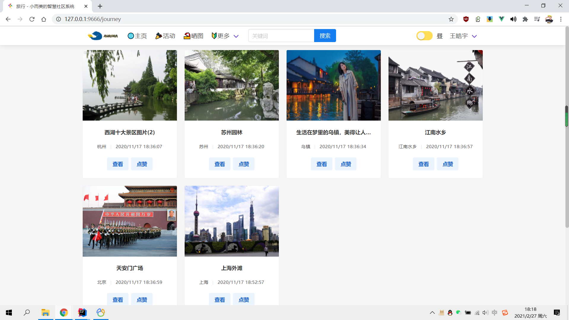The image size is (569, 320).
Task: Click 点赞 on the 苏州园林 card
Action: point(244,164)
